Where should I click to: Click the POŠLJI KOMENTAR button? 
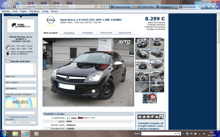coord(21,123)
